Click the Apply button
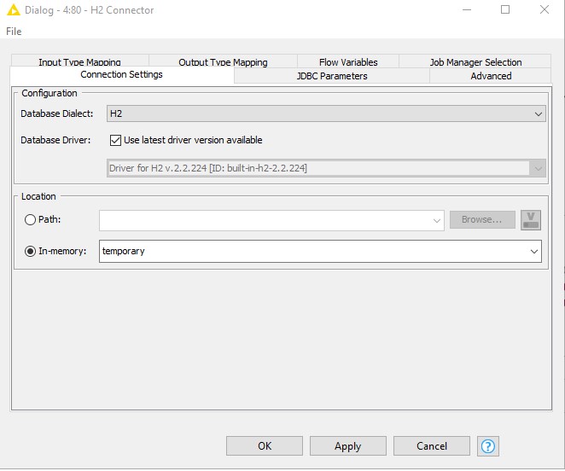The width and height of the screenshot is (565, 471). (347, 445)
